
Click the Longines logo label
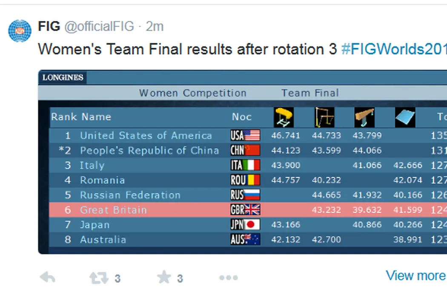pos(62,77)
